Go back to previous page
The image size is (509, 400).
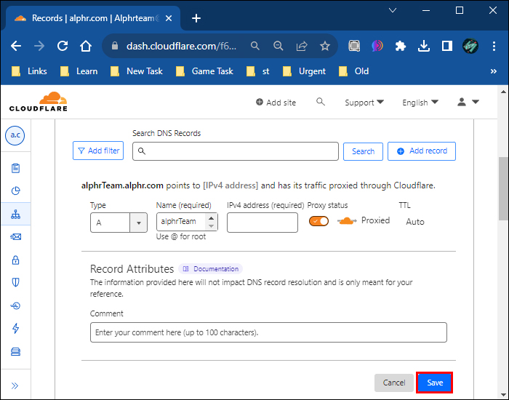tap(16, 46)
